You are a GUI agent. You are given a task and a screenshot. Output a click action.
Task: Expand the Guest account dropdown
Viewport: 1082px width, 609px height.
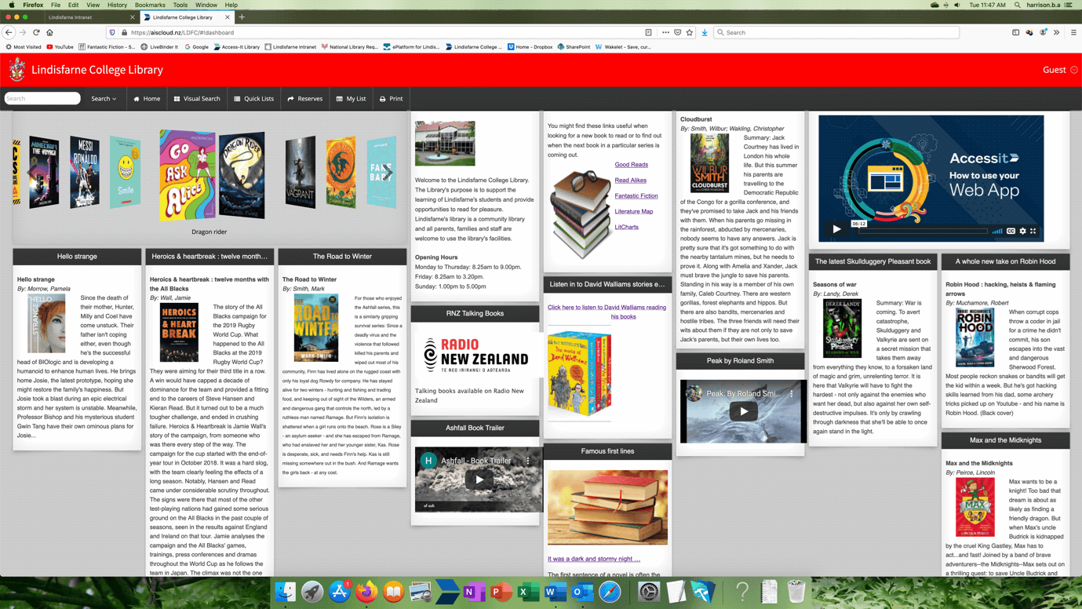pyautogui.click(x=1059, y=70)
